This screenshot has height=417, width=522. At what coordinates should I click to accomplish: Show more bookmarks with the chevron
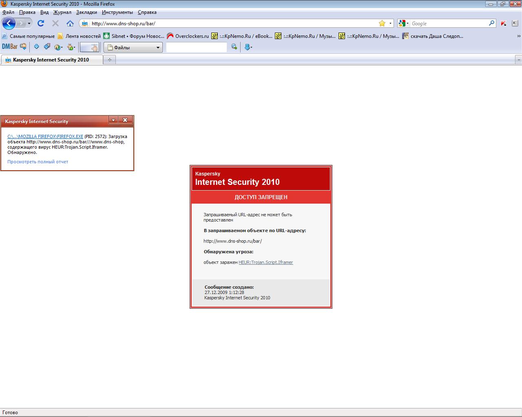[519, 36]
